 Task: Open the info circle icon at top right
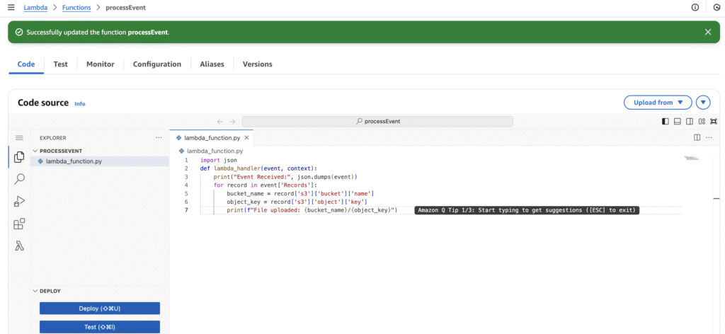pyautogui.click(x=695, y=7)
